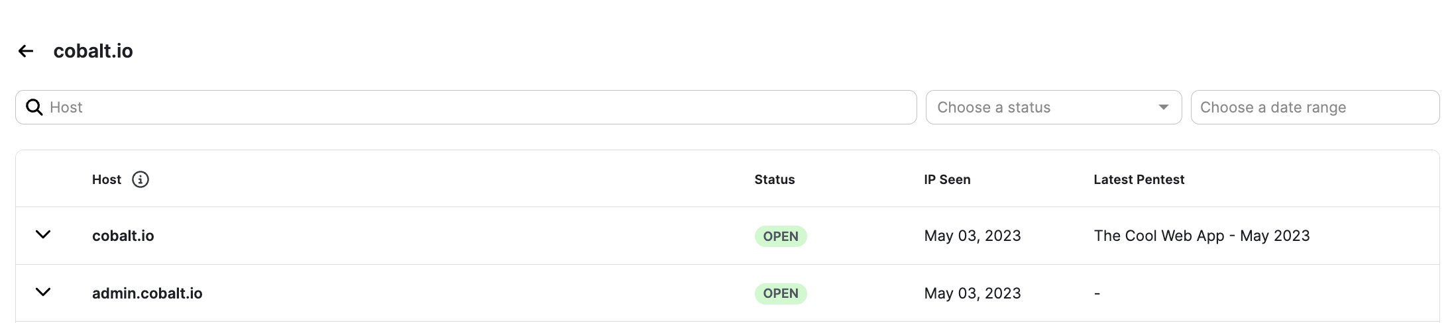The height and width of the screenshot is (323, 1454).
Task: Click the Status column header
Action: coord(774,179)
